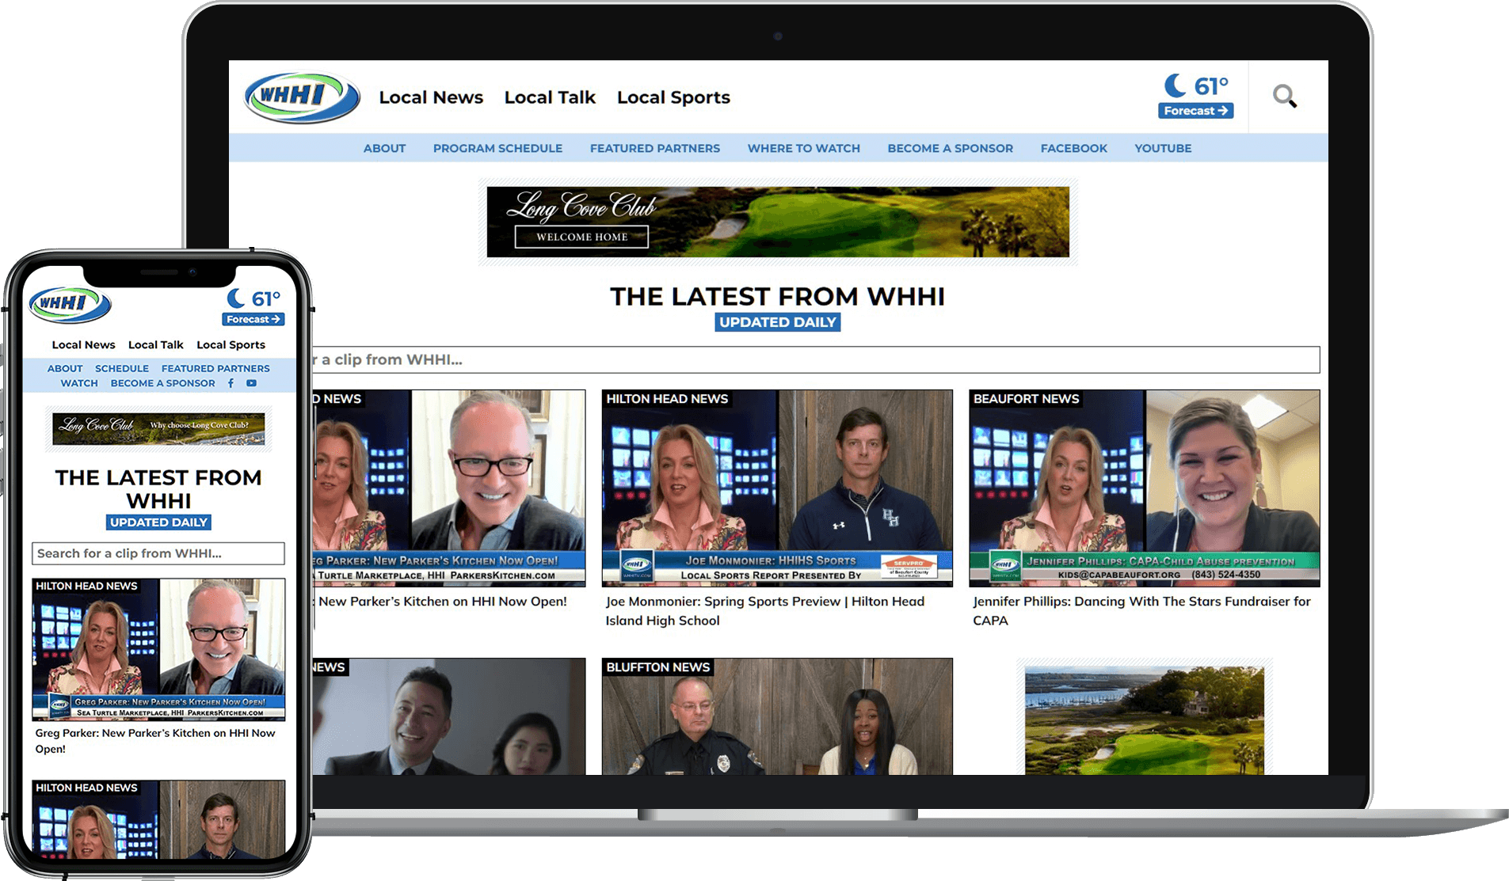Click the man in suit video thumbnail
1509x881 pixels.
tap(449, 716)
